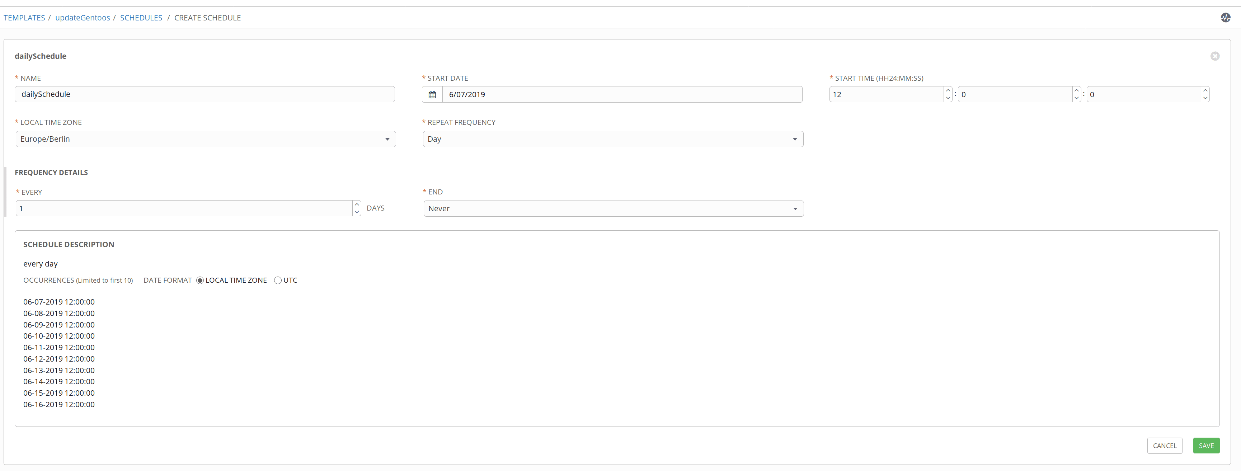Click the calendar icon for start date
This screenshot has width=1241, height=471.
click(x=432, y=94)
